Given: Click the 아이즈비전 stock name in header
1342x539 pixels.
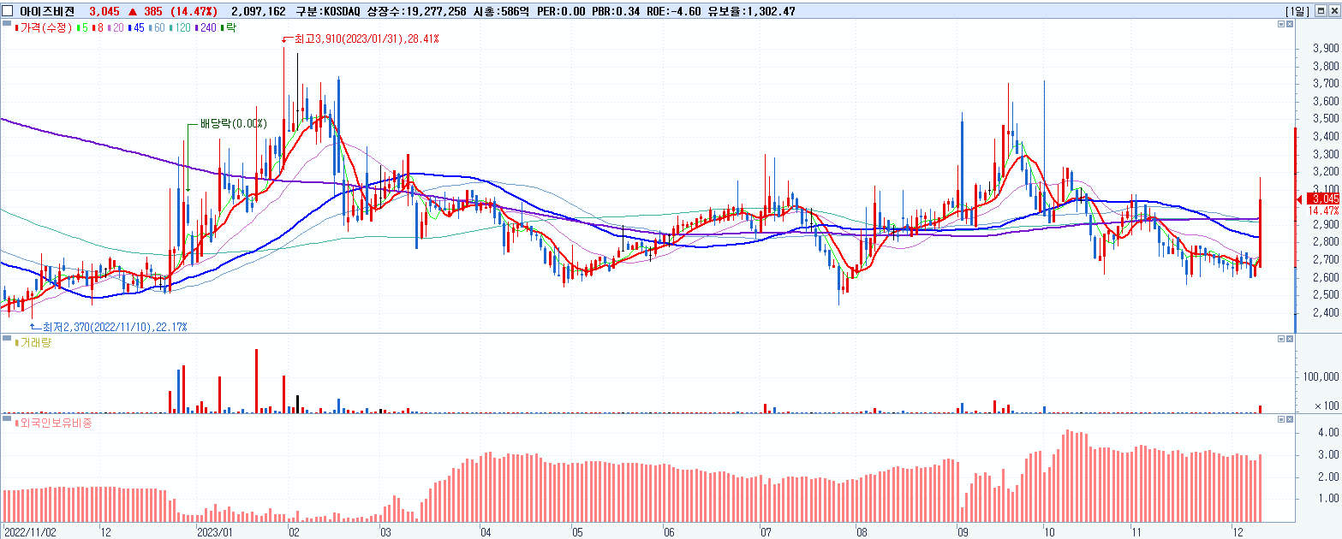Looking at the screenshot, I should coord(45,11).
